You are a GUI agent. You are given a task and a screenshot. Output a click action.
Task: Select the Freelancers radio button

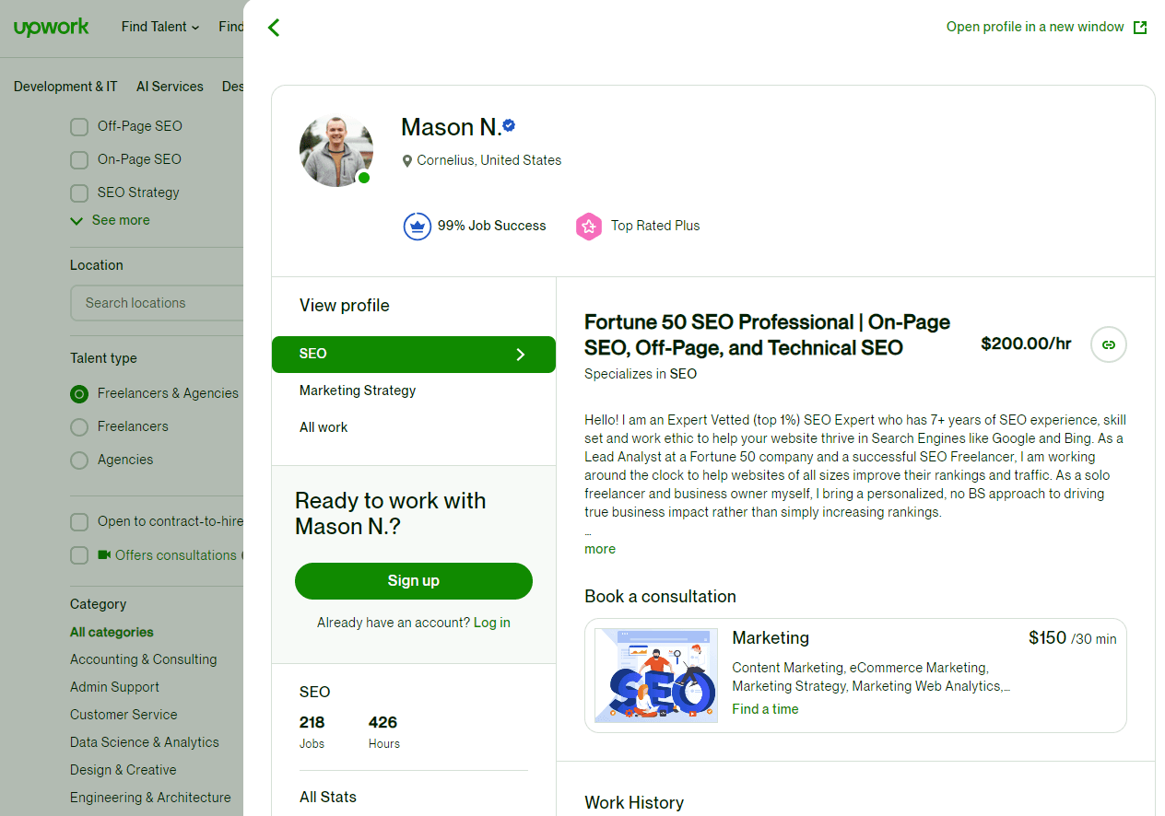79,427
